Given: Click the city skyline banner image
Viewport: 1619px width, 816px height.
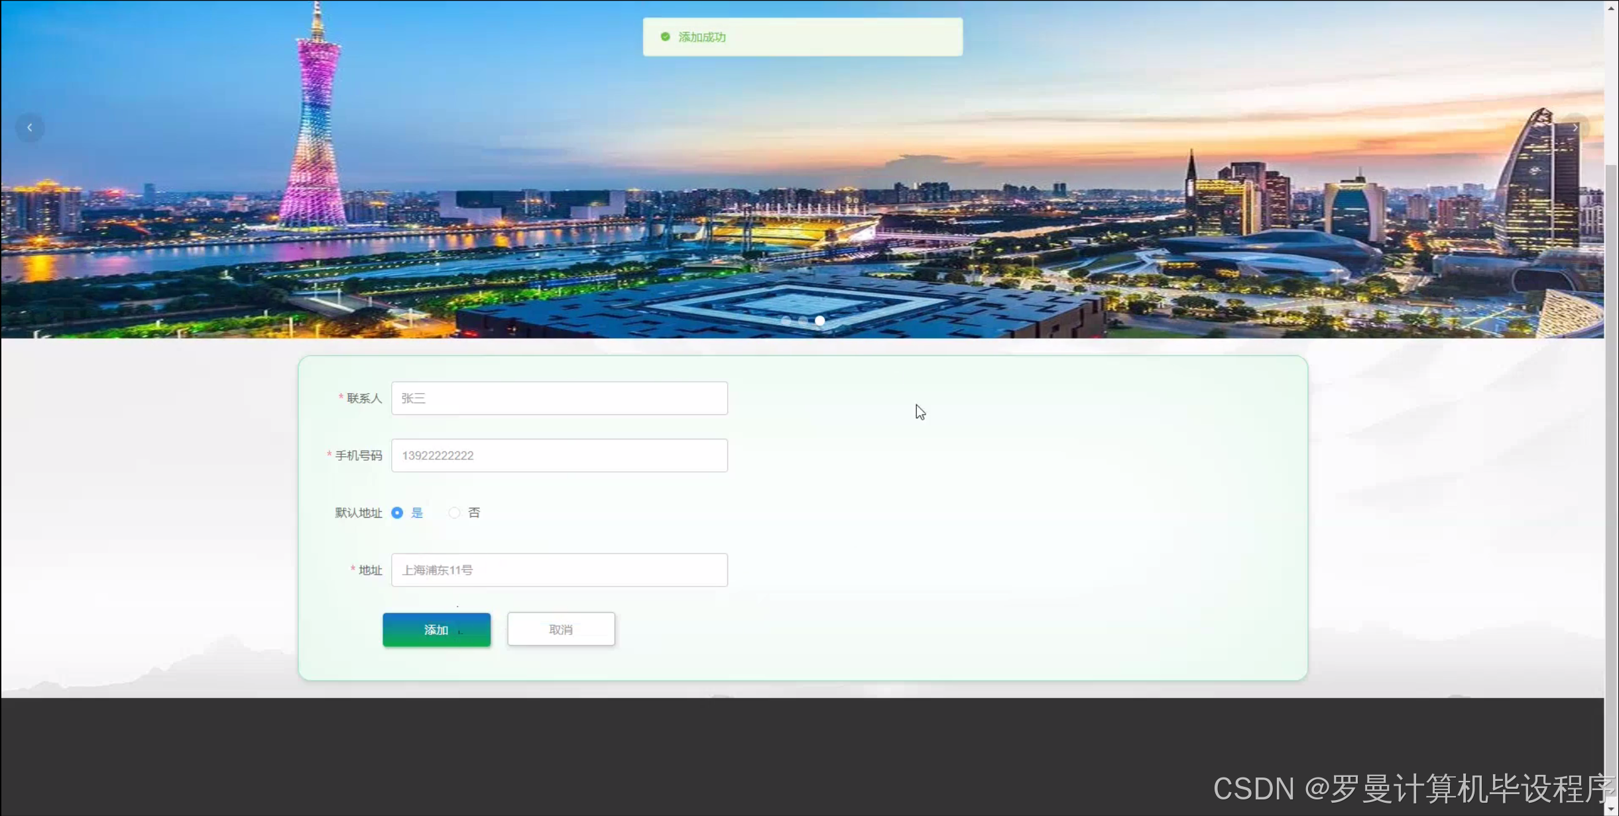Looking at the screenshot, I should tap(796, 199).
